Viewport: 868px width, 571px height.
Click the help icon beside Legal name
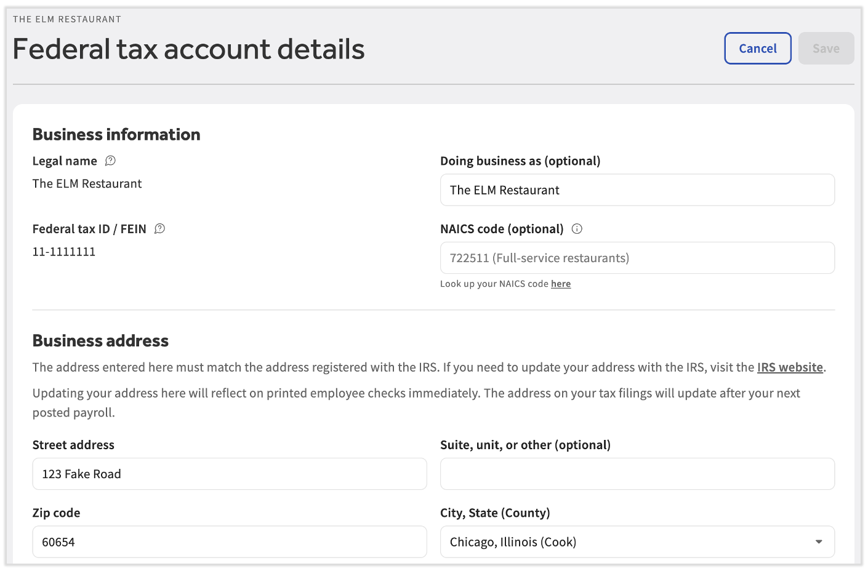(110, 161)
